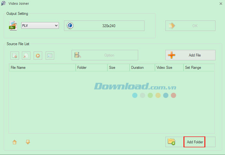Click the clear file list icon with red X
The height and width of the screenshot is (155, 225).
point(26,56)
